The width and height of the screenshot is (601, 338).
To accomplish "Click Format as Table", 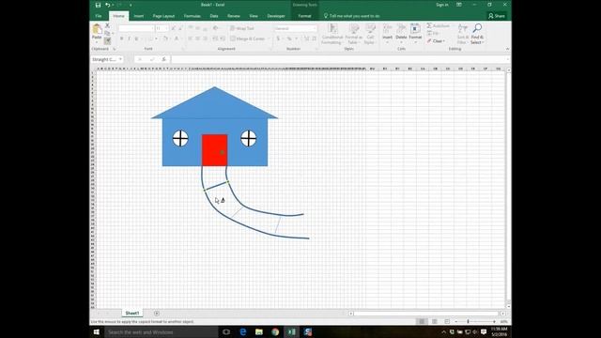I will click(353, 34).
